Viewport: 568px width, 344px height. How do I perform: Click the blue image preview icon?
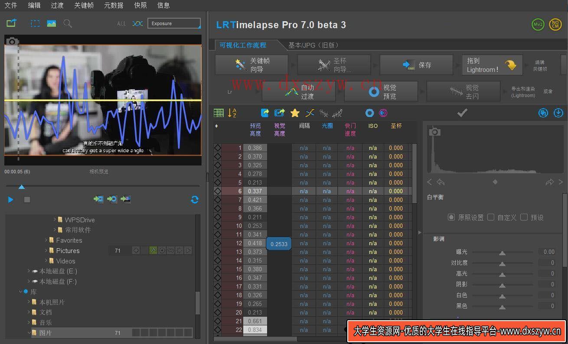pyautogui.click(x=52, y=23)
